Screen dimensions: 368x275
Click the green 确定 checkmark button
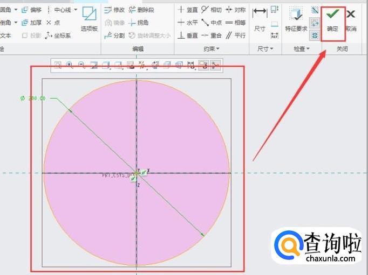coord(333,20)
